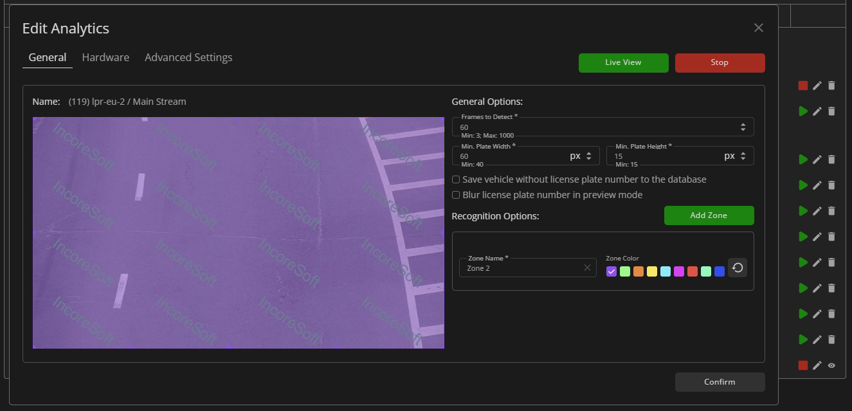Pick the yellow zone color swatch
The height and width of the screenshot is (411, 852).
[652, 271]
